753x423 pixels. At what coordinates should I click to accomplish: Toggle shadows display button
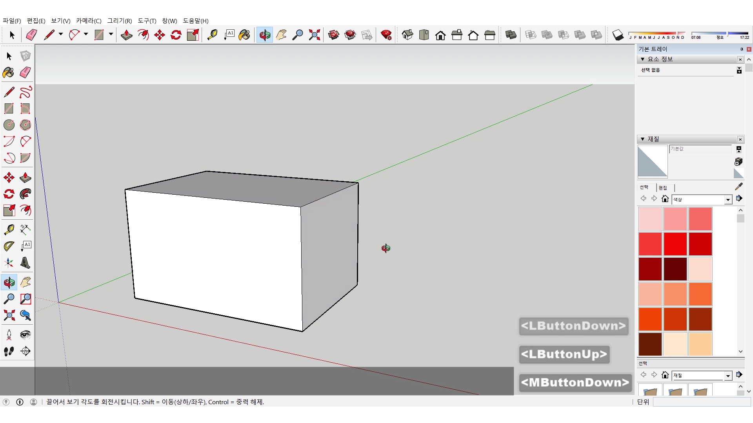coord(618,35)
